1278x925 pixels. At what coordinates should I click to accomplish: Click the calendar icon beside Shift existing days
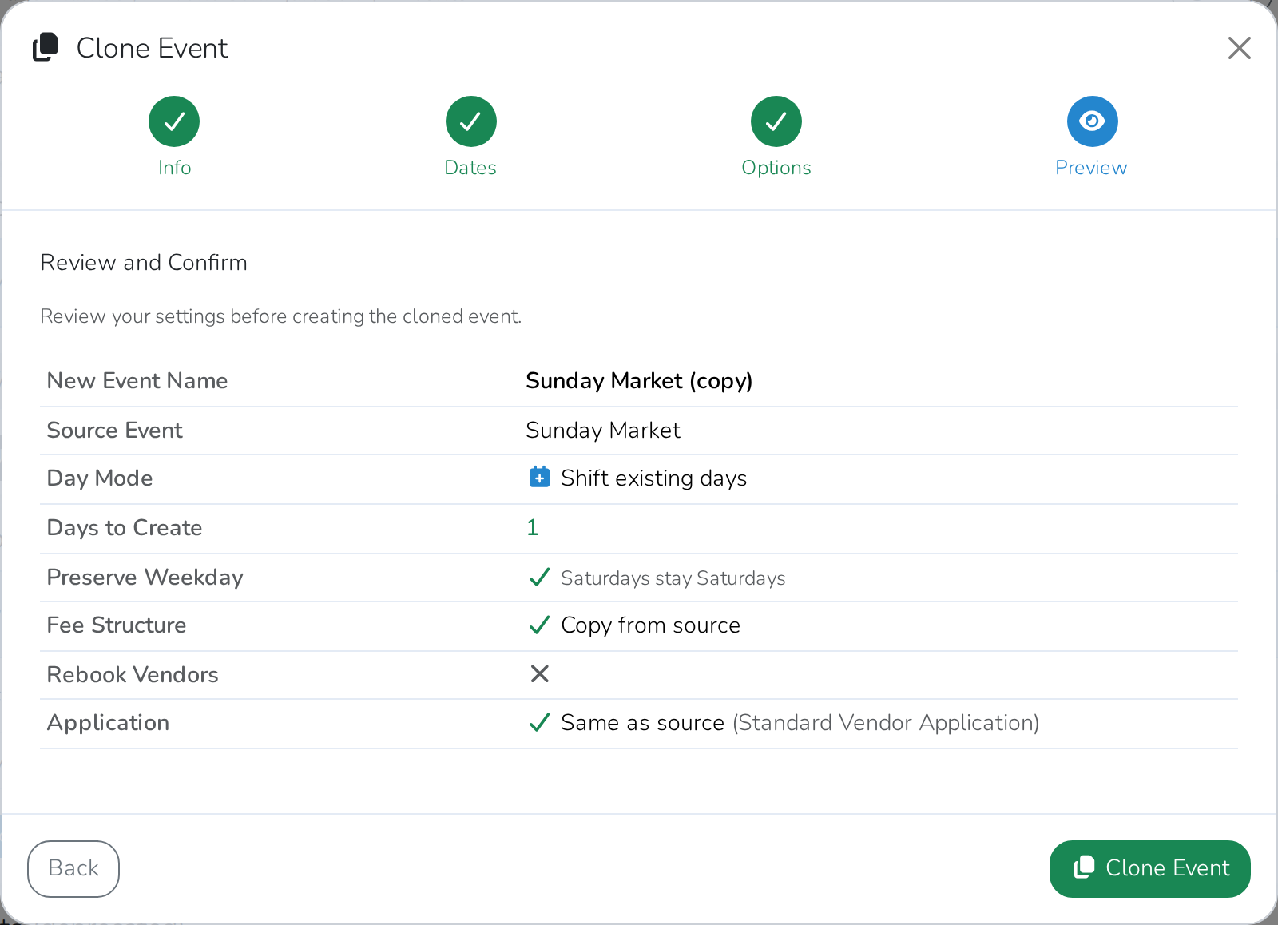coord(540,477)
